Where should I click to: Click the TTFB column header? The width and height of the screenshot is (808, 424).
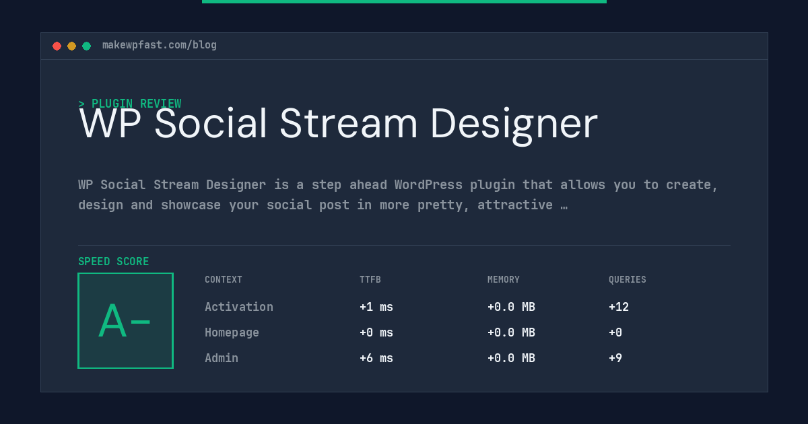coord(370,280)
